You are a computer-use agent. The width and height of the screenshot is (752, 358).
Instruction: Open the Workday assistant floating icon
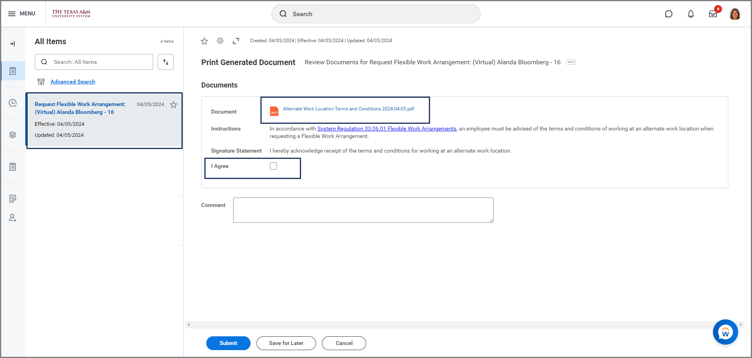pyautogui.click(x=725, y=332)
